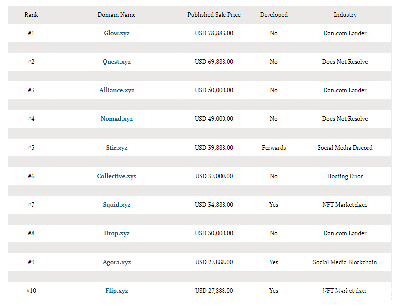402x305 pixels.
Task: Open the Flip.xyz domain link
Action: (116, 291)
